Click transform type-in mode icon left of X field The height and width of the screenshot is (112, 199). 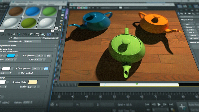52,104
